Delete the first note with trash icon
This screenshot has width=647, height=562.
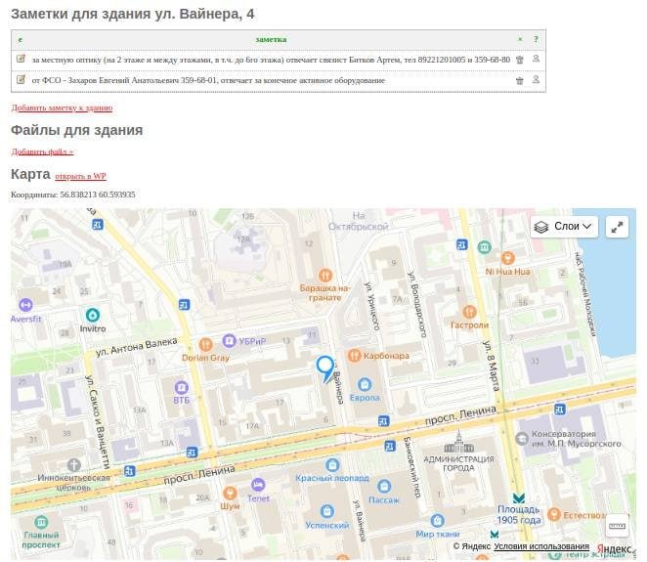[x=520, y=60]
